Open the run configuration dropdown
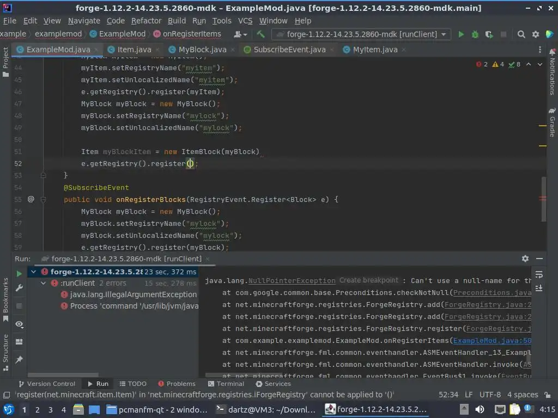 pyautogui.click(x=361, y=34)
